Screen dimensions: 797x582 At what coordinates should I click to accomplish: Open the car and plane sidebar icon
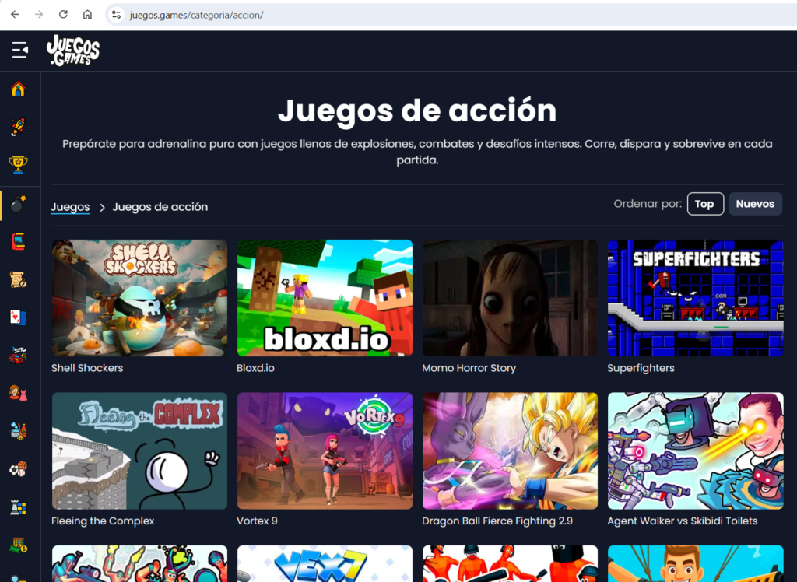click(18, 355)
